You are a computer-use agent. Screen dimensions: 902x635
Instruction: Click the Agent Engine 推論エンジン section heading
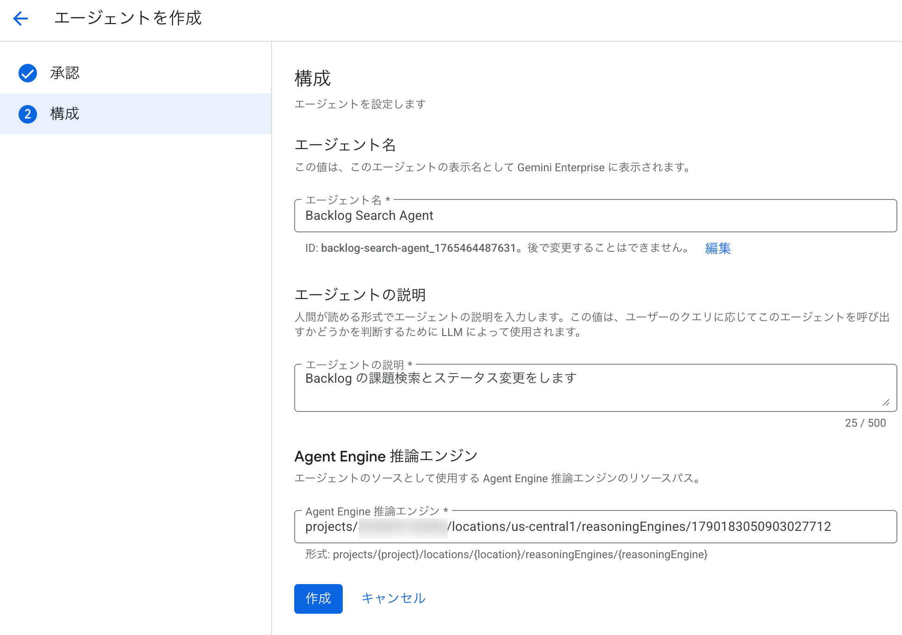click(x=386, y=456)
